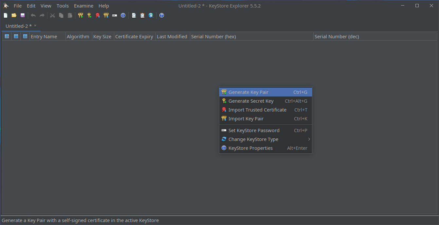Screen dimensions: 439x225
Task: Click the Examine Clipboard toolbar icon
Action: click(x=142, y=15)
